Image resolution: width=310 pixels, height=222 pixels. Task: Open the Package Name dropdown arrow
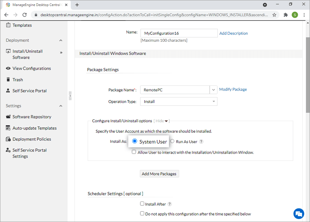coord(213,90)
